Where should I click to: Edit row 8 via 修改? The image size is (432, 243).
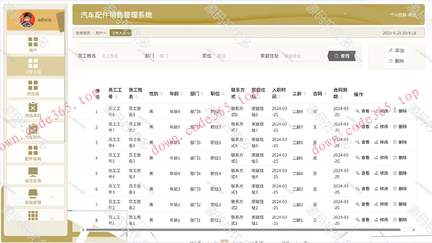[x=381, y=220]
